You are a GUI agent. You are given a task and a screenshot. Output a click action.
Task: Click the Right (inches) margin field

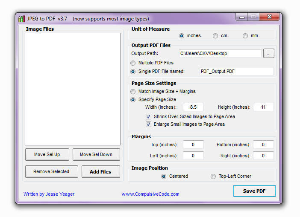[x=263, y=156]
